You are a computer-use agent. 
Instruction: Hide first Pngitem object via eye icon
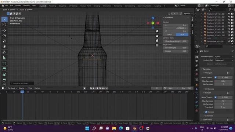(229, 14)
